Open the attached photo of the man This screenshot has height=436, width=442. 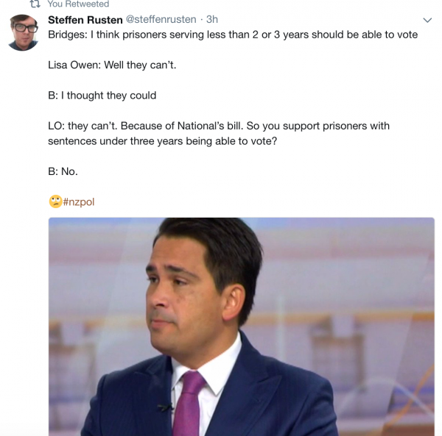tap(242, 326)
